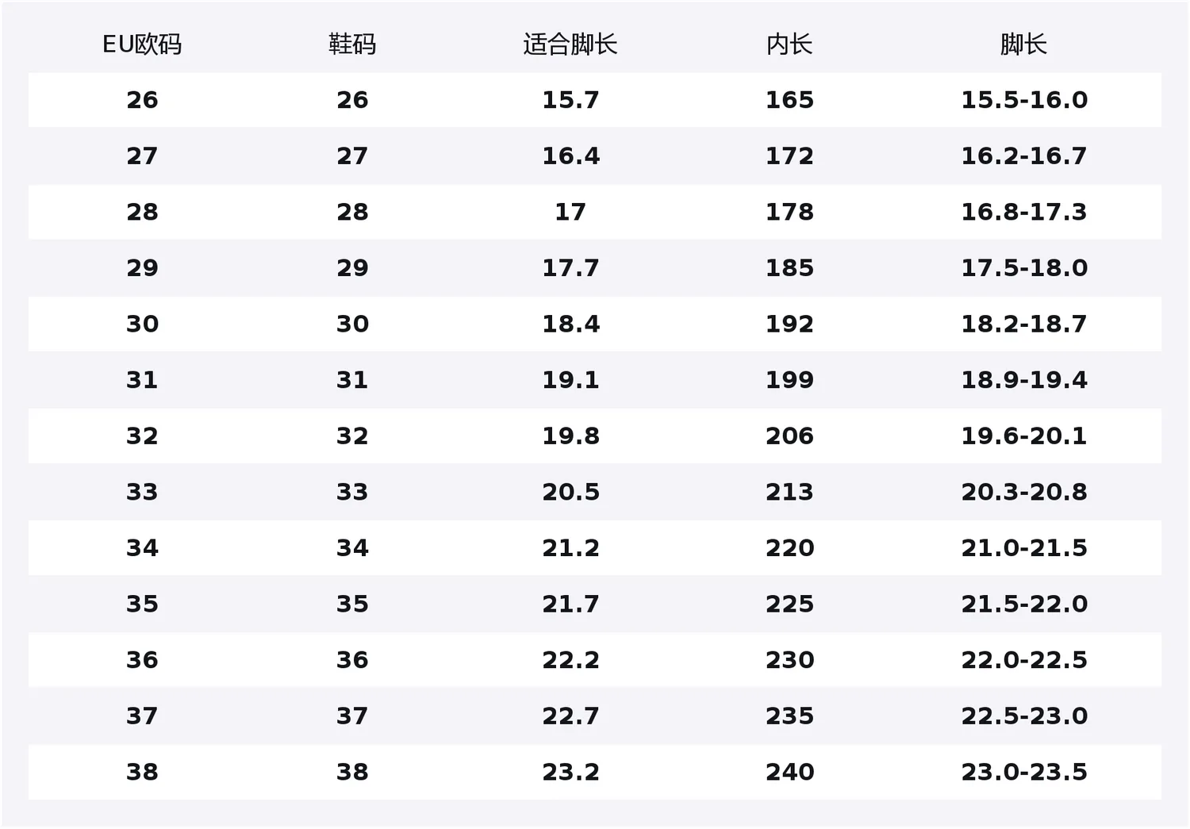Screen dimensions: 1190x829
Task: Click the 适合脚长 column header
Action: pyautogui.click(x=570, y=44)
